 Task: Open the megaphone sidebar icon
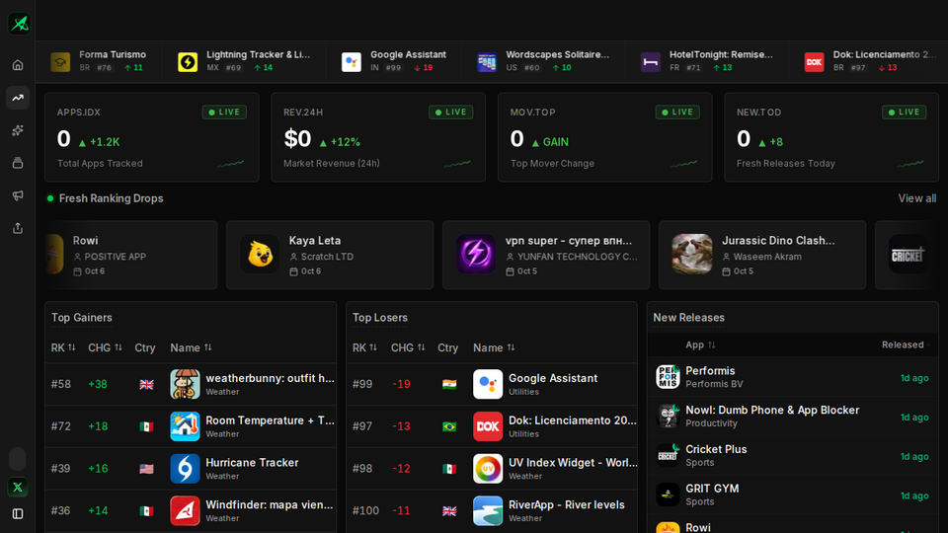tap(18, 195)
